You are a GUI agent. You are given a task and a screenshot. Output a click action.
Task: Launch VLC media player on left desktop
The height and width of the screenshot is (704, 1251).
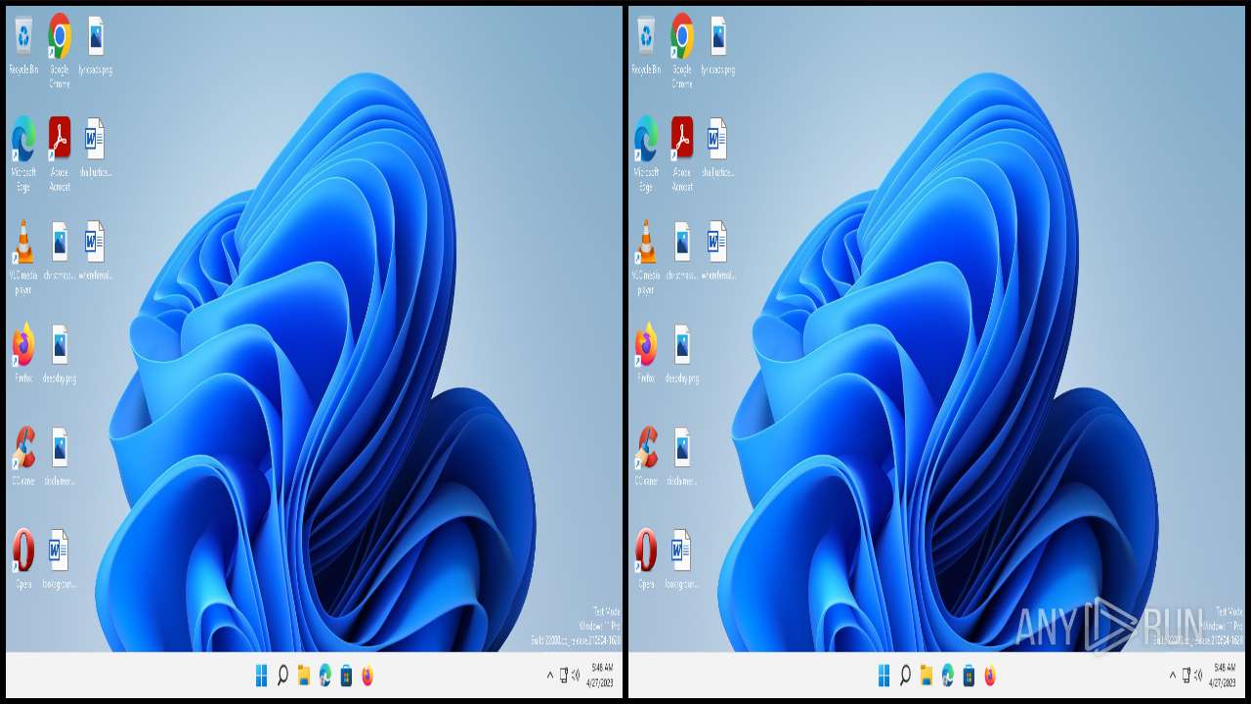pyautogui.click(x=23, y=257)
